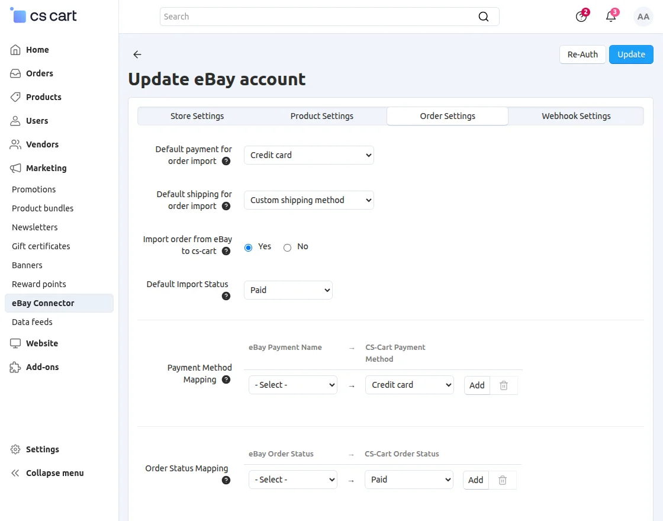663x521 pixels.
Task: Open the Settings sidebar item
Action: tap(42, 449)
